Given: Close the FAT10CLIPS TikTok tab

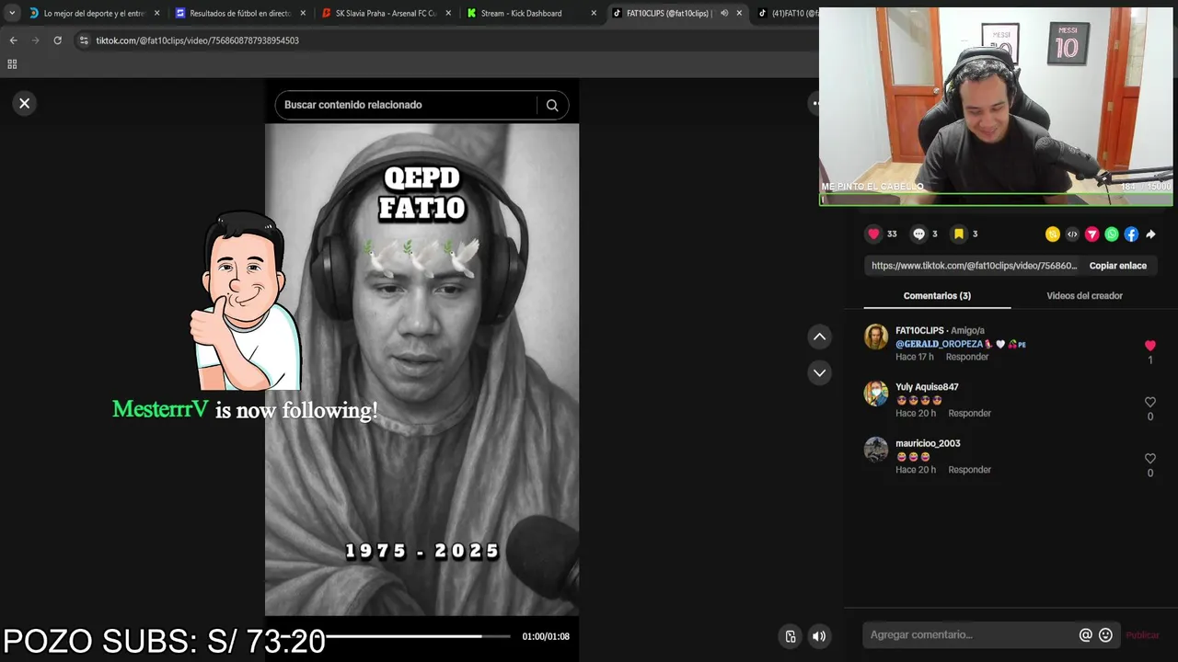Looking at the screenshot, I should [739, 13].
